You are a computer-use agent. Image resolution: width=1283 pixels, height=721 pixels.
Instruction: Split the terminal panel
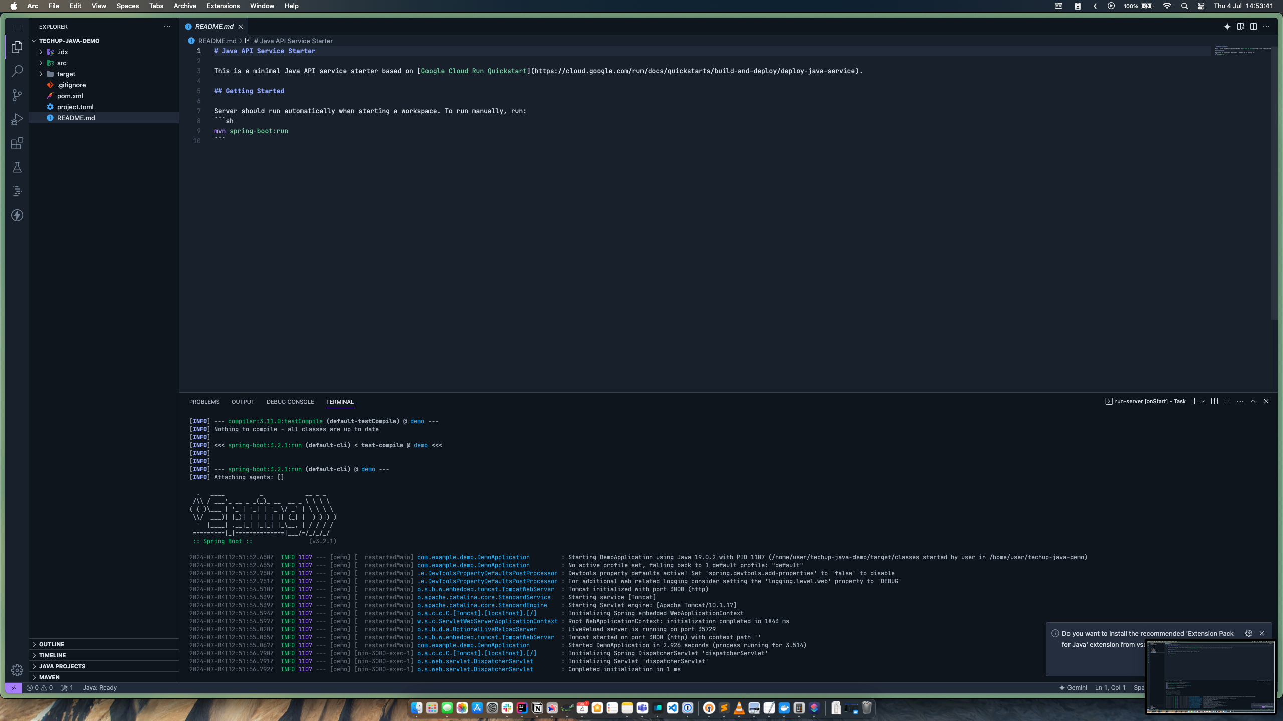pyautogui.click(x=1214, y=401)
